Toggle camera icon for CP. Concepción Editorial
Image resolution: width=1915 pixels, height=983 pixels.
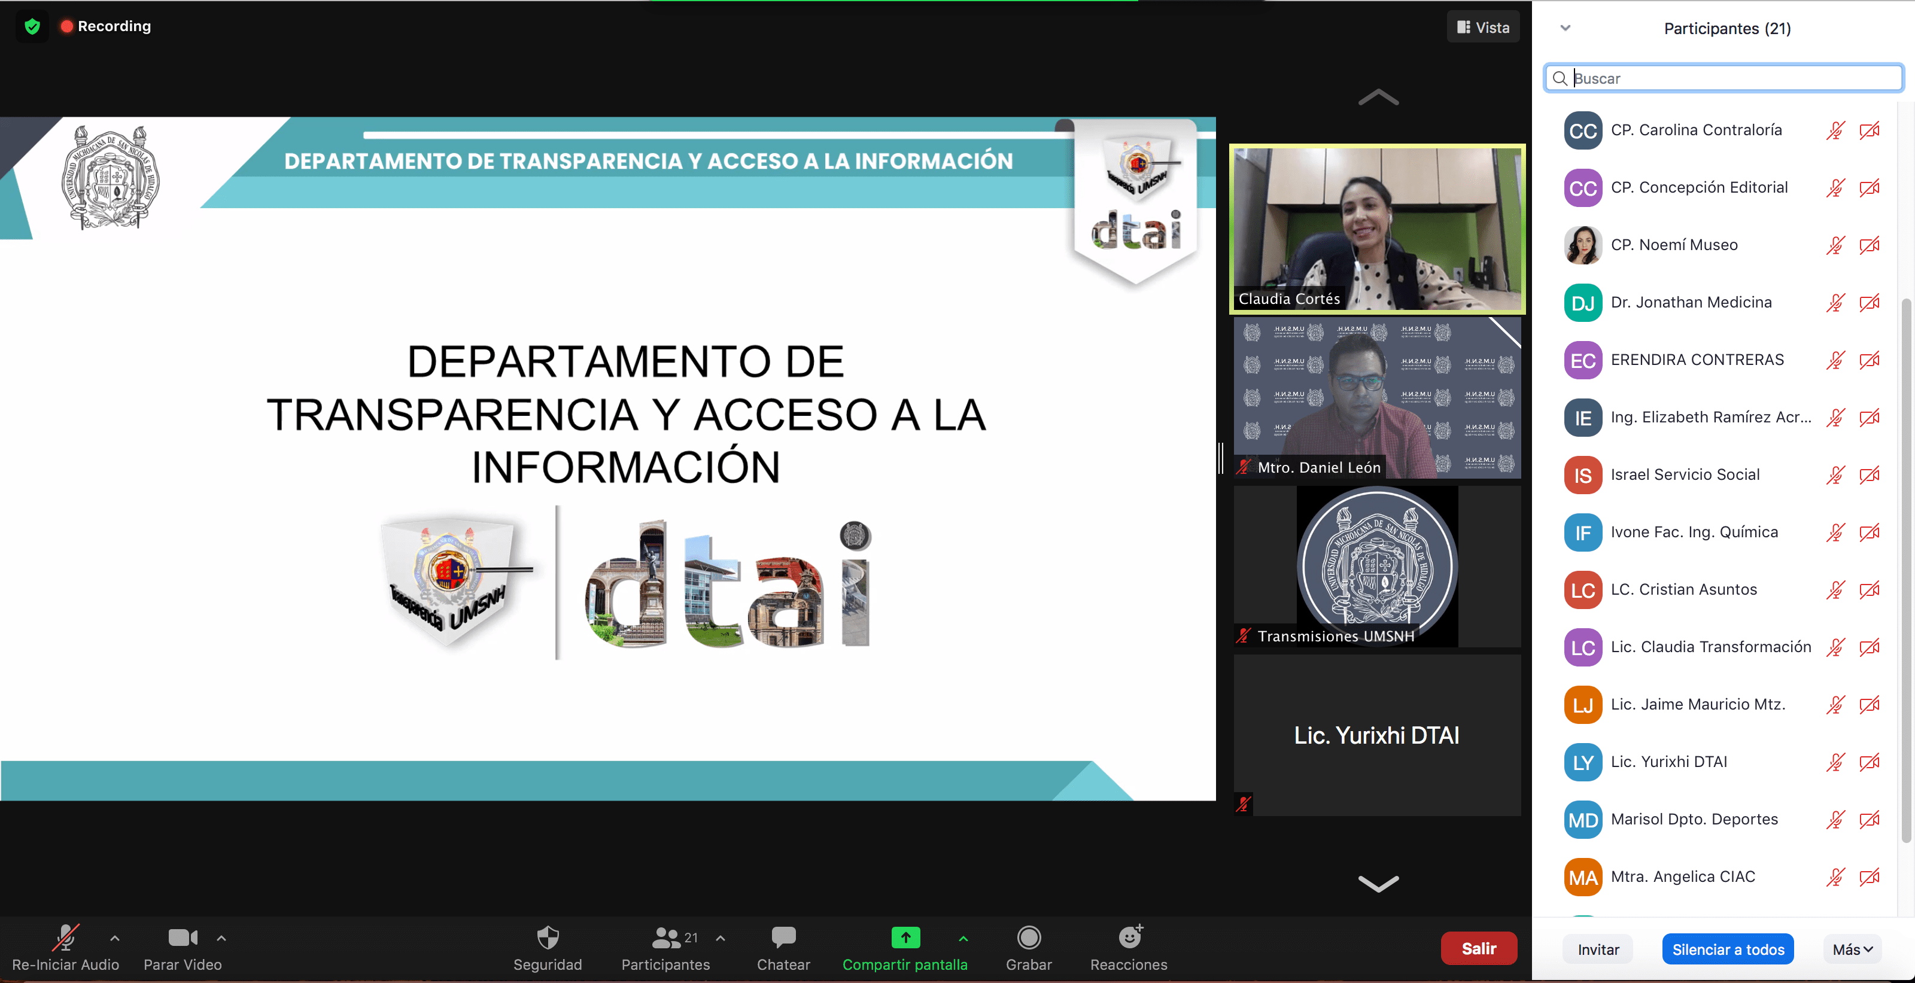click(1870, 188)
